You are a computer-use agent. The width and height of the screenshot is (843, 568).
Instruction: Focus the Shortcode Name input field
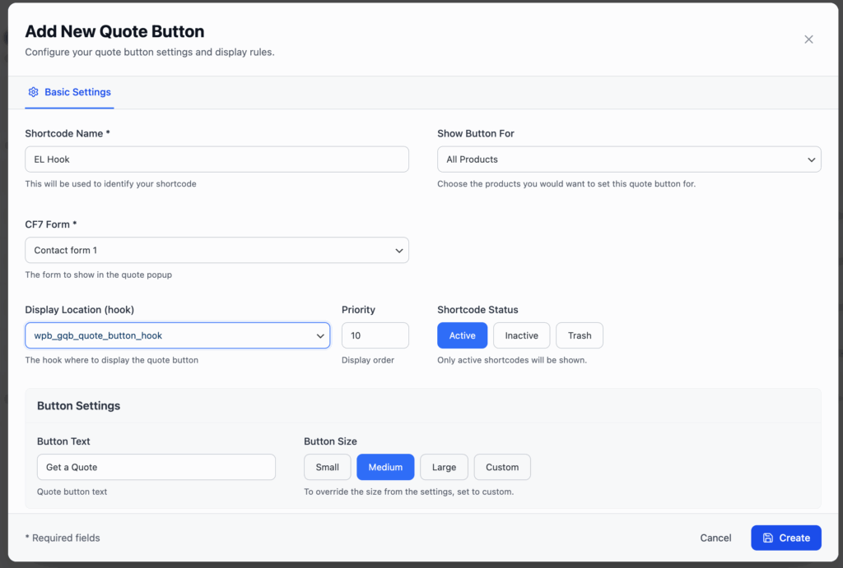217,159
